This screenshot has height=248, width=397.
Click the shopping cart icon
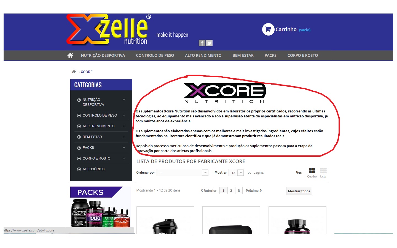(x=268, y=29)
